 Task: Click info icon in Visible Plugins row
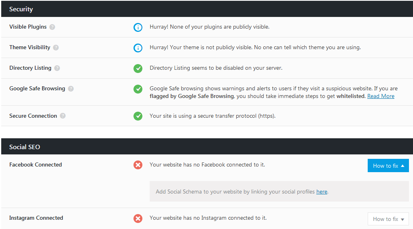pos(138,27)
